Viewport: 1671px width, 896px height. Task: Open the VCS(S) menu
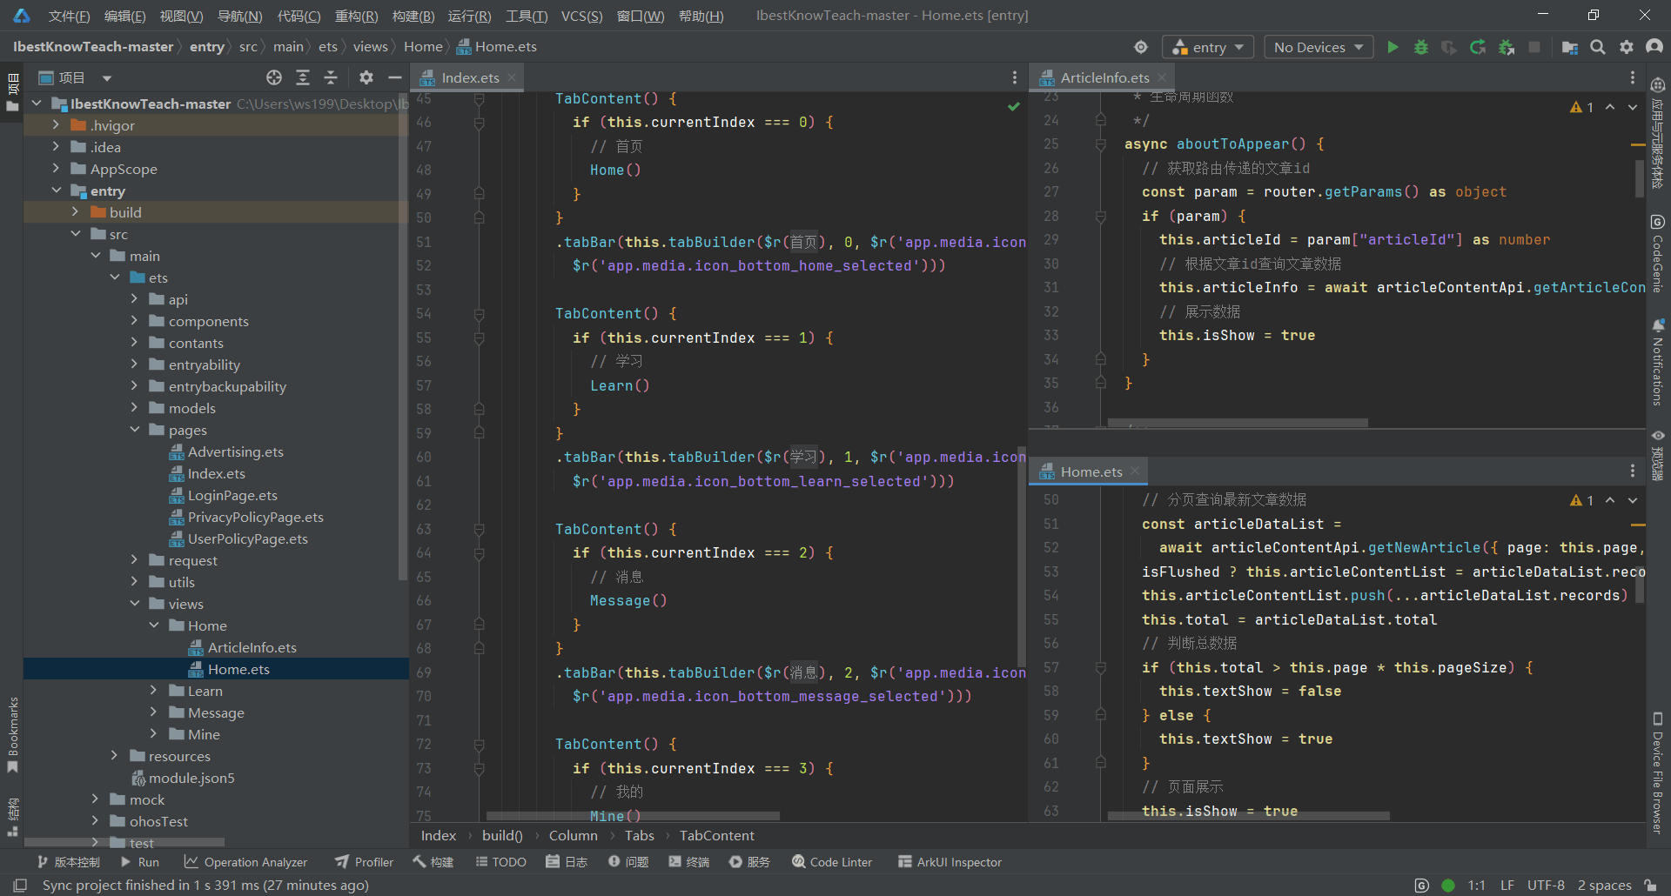click(581, 16)
